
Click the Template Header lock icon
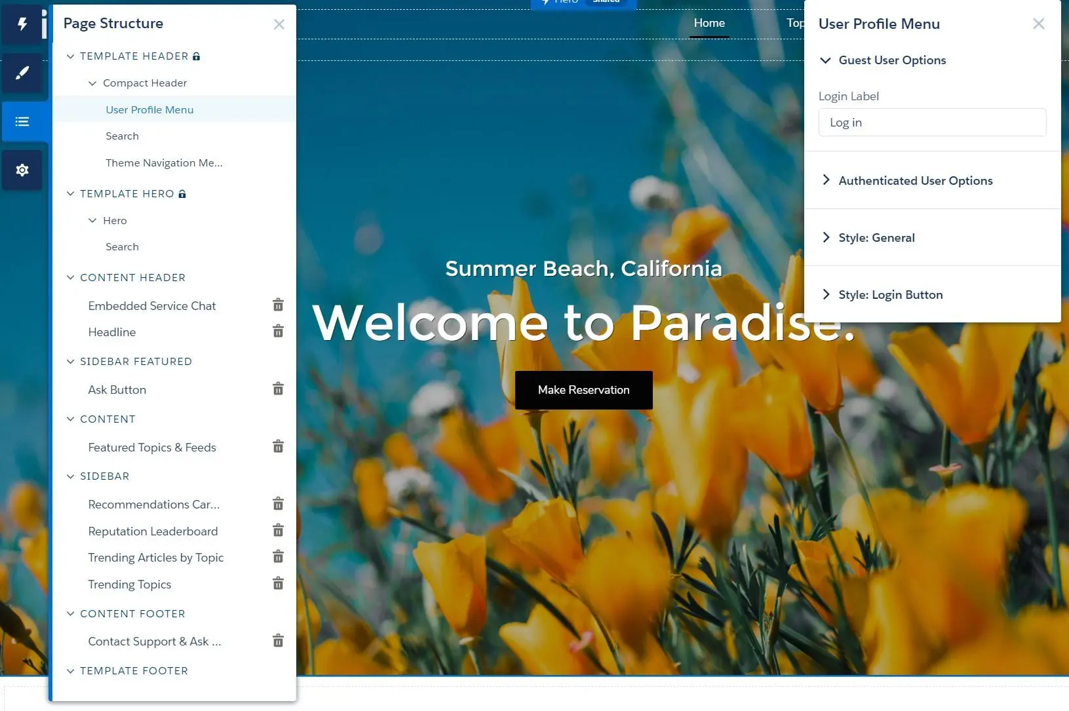[x=196, y=56]
